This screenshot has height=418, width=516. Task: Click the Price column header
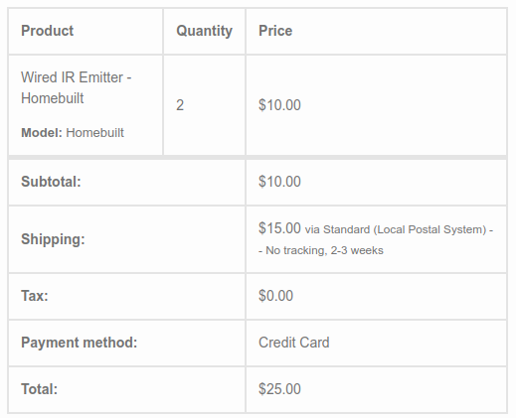point(275,31)
